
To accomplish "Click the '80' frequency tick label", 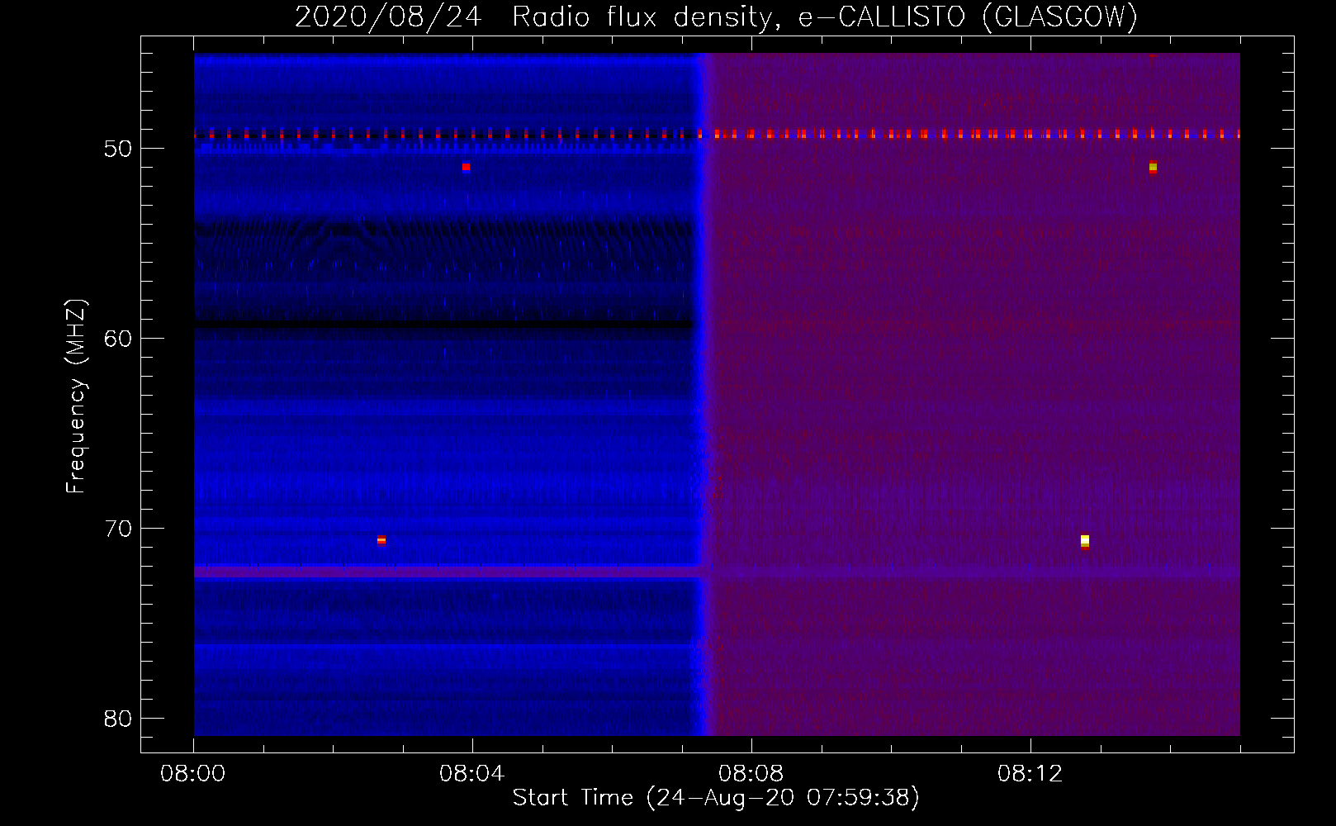I will click(118, 719).
